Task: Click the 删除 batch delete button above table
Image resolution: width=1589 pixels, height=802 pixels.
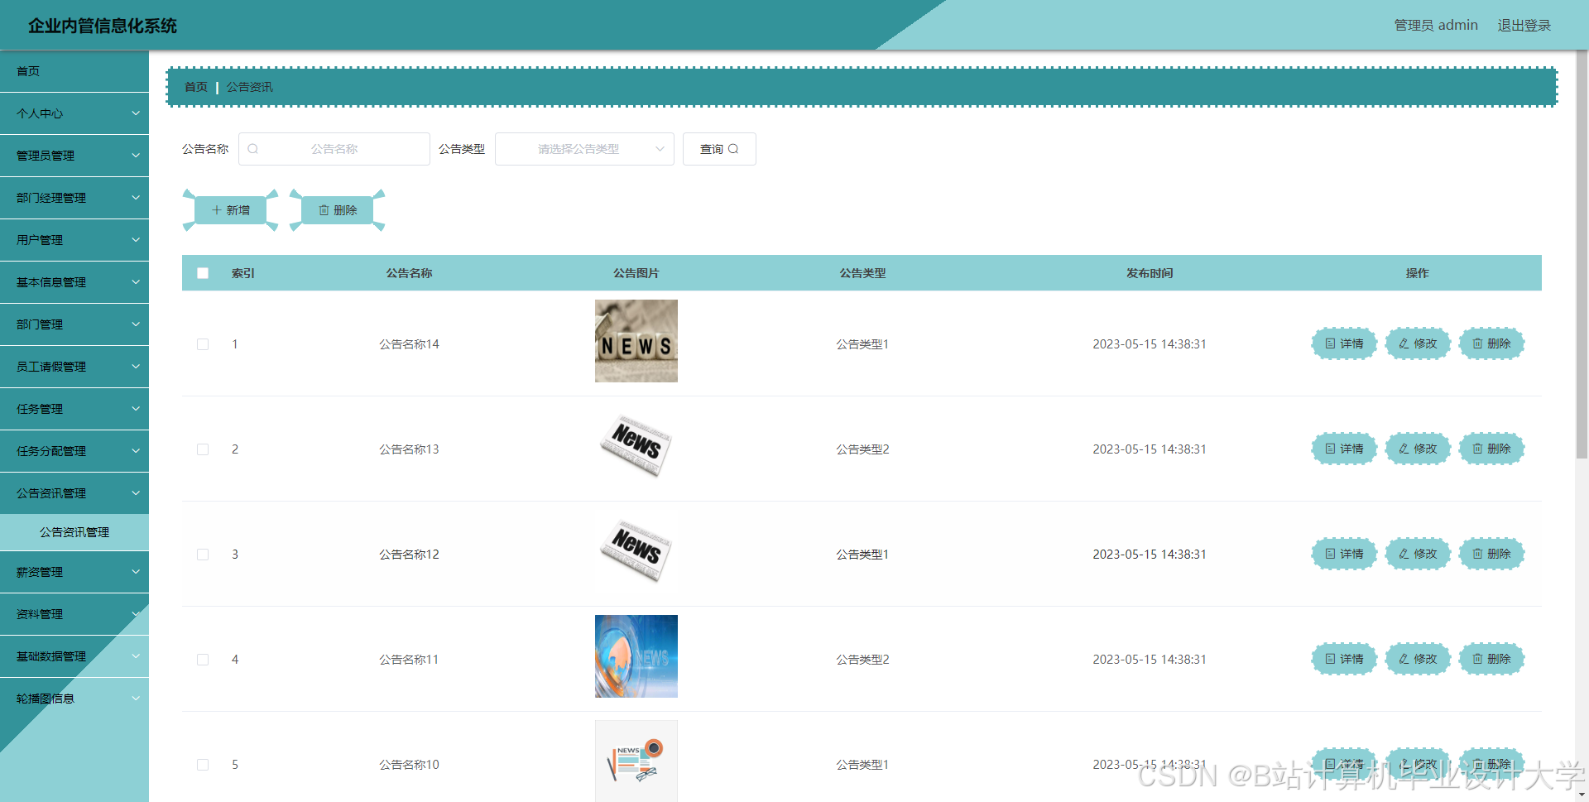Action: [x=338, y=210]
